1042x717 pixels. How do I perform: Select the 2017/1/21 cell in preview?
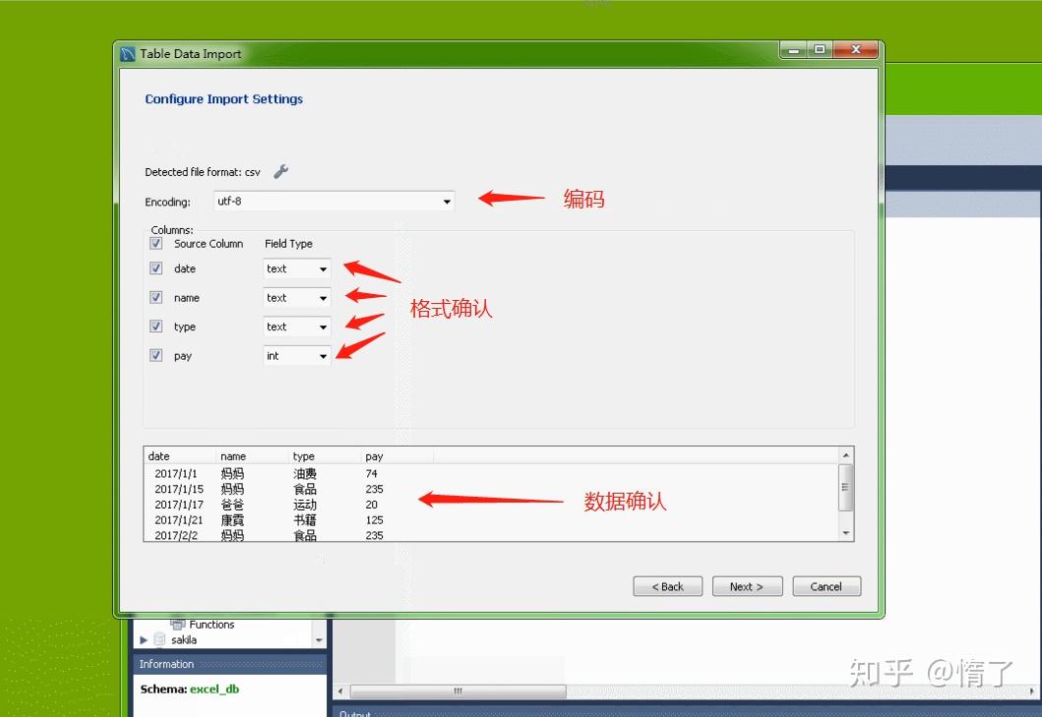coord(179,519)
